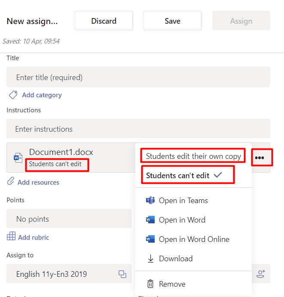284x297 pixels.
Task: Click the Saved: 10 Apr, 09:54 status text
Action: tap(31, 41)
